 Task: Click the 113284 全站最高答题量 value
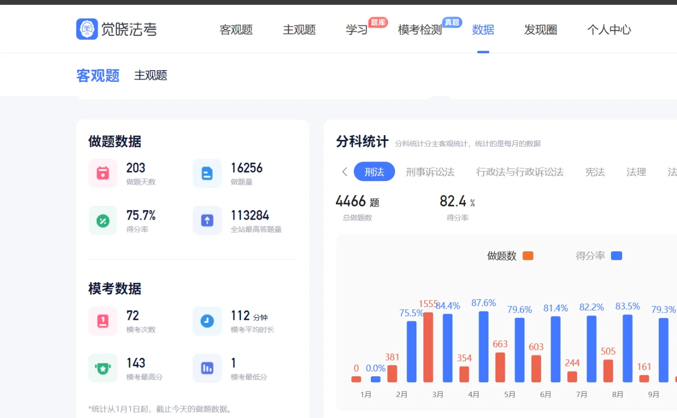[x=250, y=215]
